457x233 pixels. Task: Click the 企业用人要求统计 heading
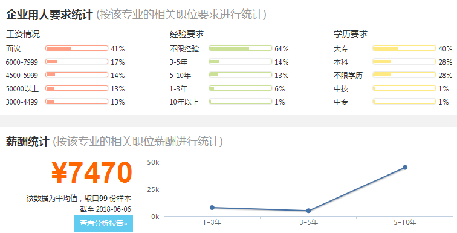click(x=49, y=15)
